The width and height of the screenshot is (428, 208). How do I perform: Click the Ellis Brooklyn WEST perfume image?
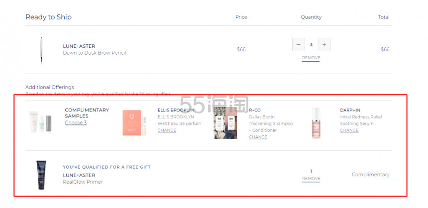tap(134, 123)
